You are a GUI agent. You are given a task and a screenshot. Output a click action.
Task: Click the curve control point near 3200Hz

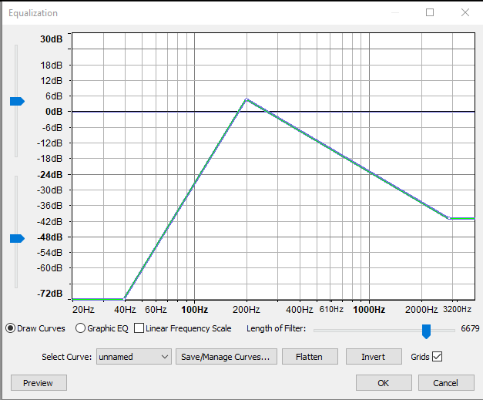pos(449,218)
